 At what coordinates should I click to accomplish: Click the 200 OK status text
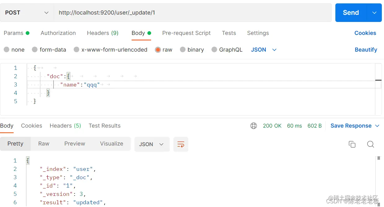tap(272, 126)
